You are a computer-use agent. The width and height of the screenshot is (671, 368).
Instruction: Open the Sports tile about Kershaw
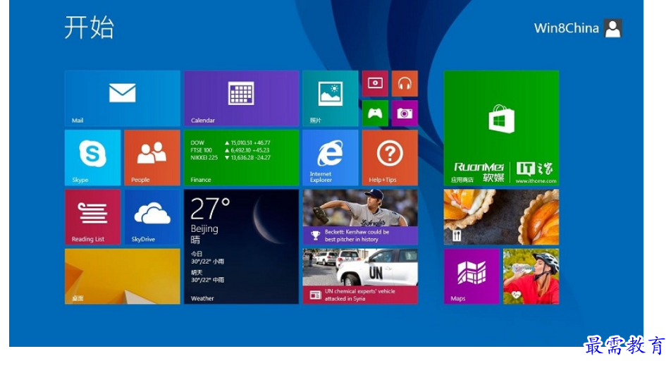pyautogui.click(x=360, y=217)
